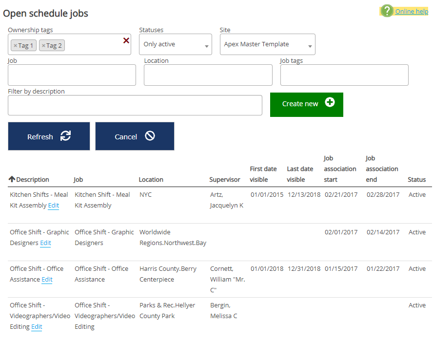
Task: Select the Job tags input box
Action: pos(344,75)
